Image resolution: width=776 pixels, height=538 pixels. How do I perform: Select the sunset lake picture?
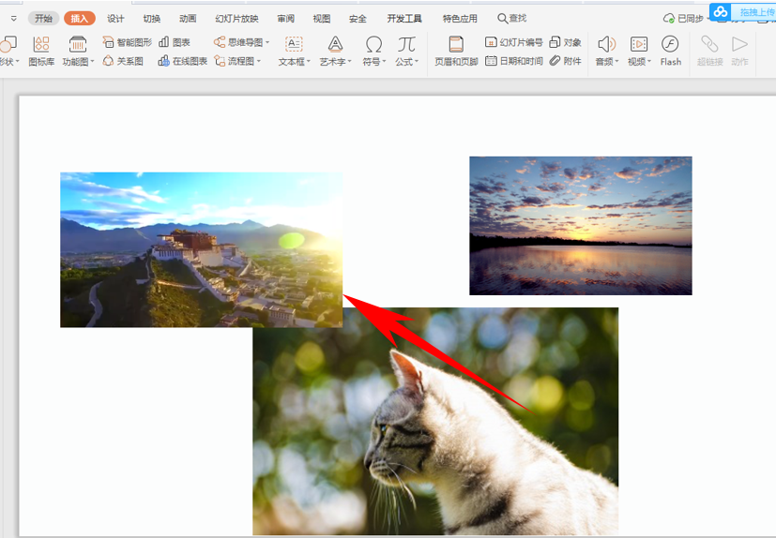(581, 226)
